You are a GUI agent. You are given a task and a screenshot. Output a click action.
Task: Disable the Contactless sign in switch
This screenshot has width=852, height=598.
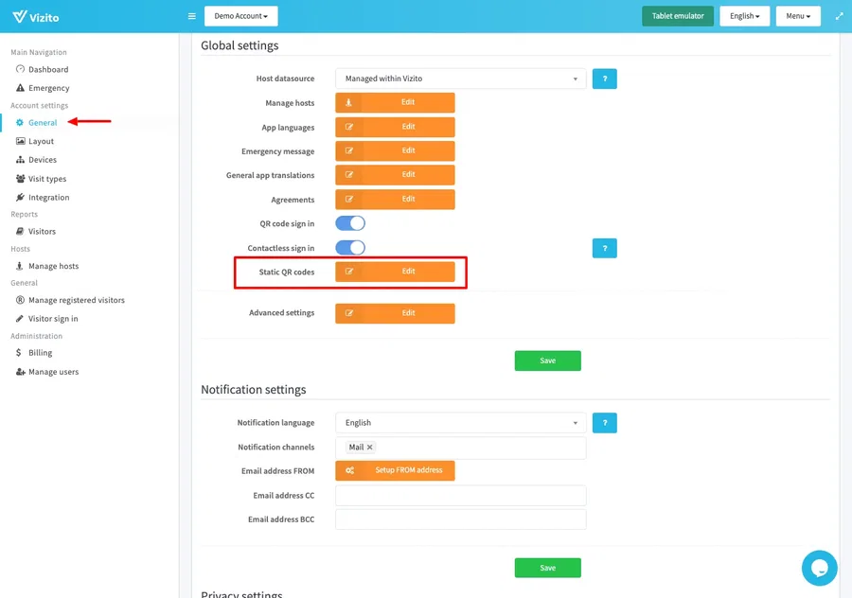[x=350, y=248]
